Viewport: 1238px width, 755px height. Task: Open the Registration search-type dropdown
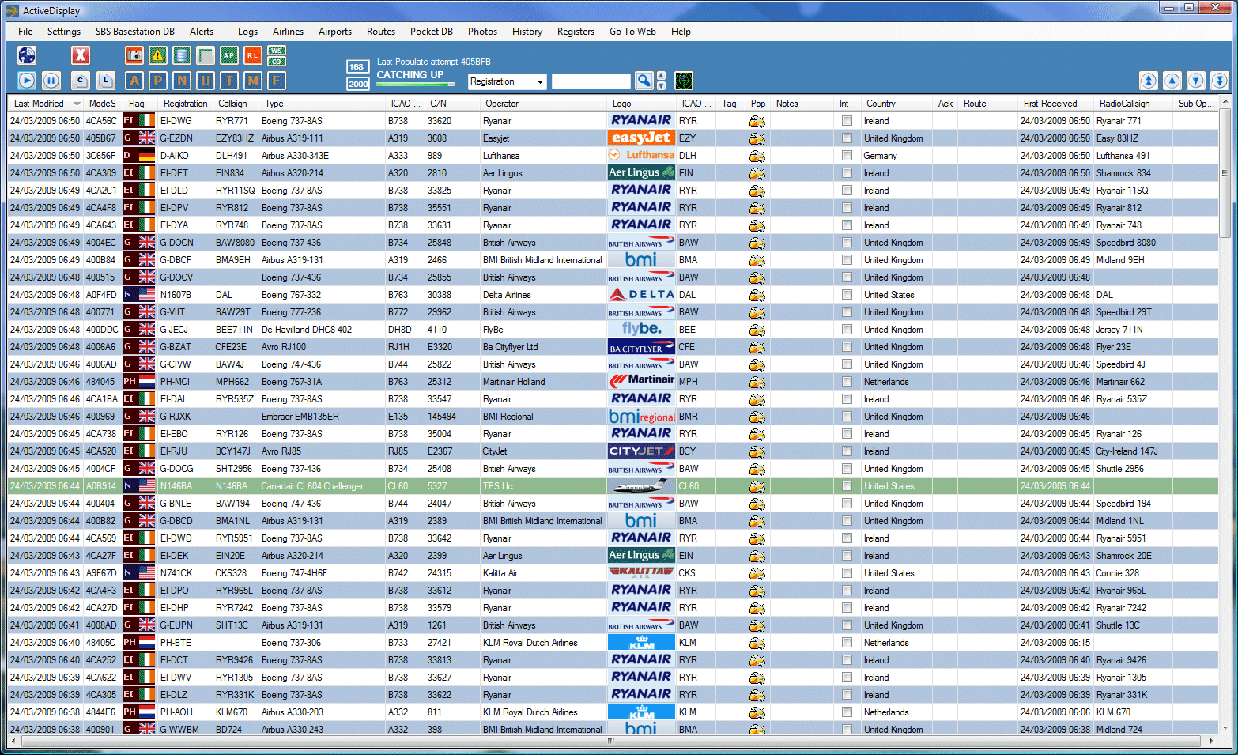click(507, 81)
